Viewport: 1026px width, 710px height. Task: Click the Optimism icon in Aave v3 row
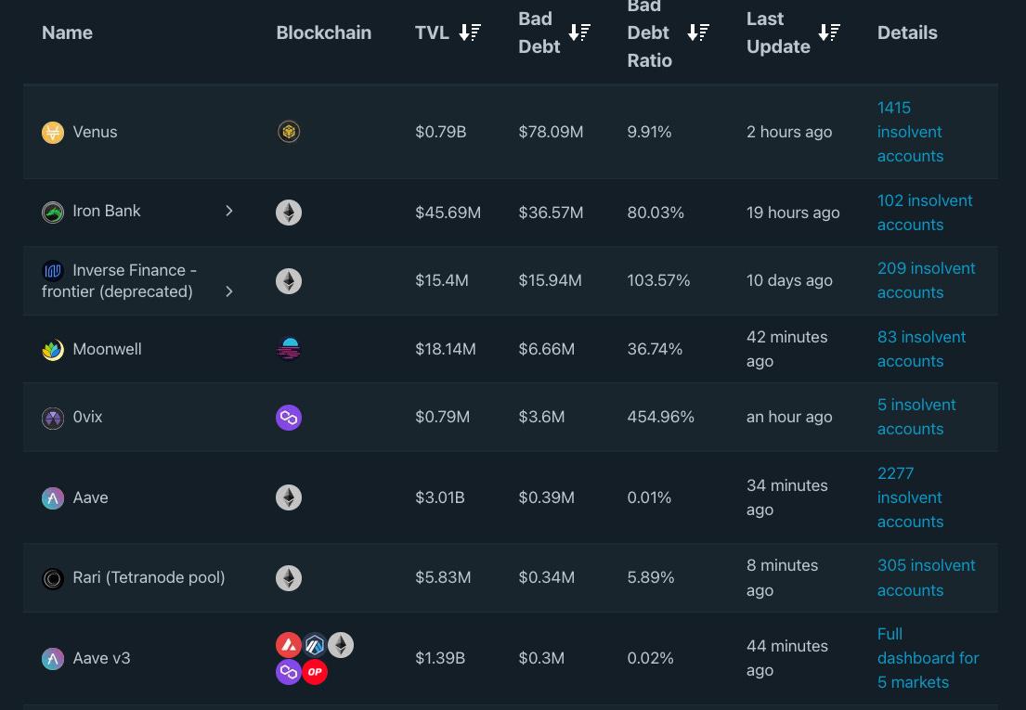315,672
